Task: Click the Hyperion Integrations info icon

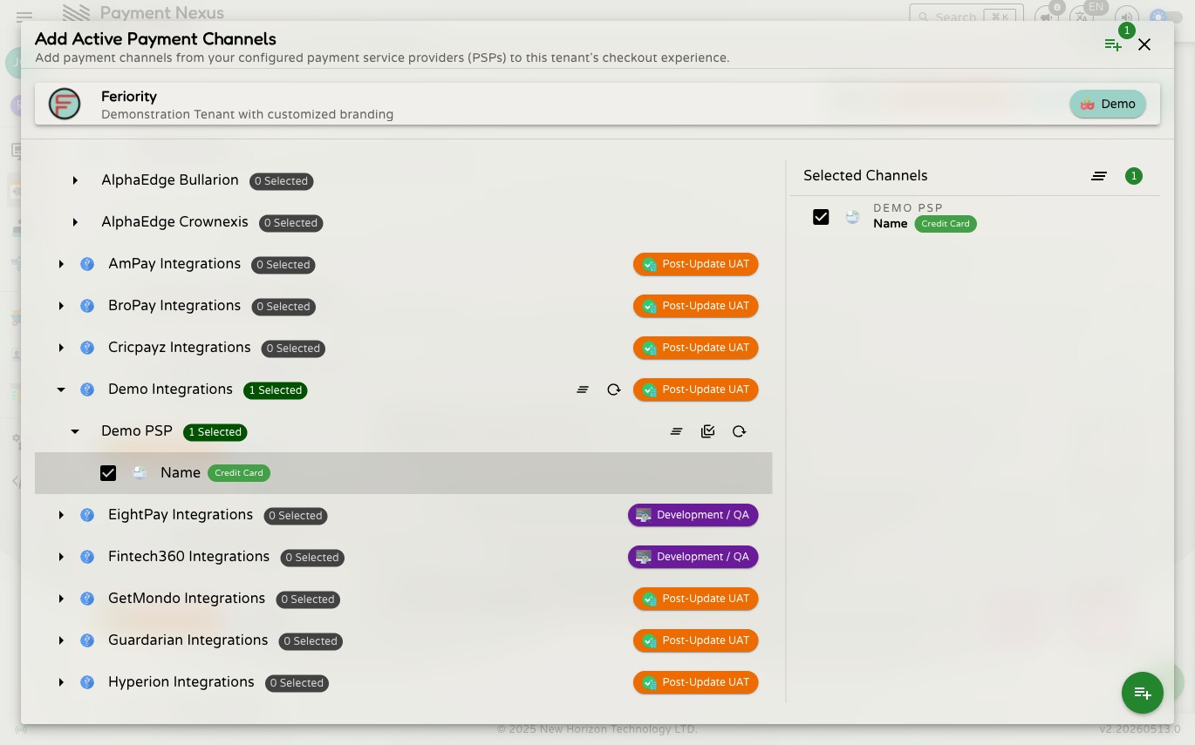Action: (87, 682)
